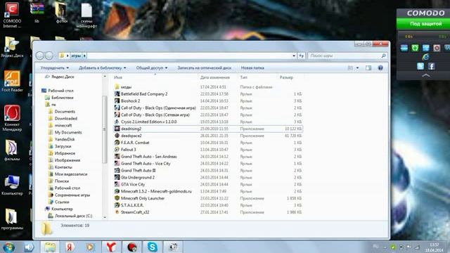Select the StreamCraft_x32 application icon
Viewport: 450px width, 253px height.
click(117, 212)
